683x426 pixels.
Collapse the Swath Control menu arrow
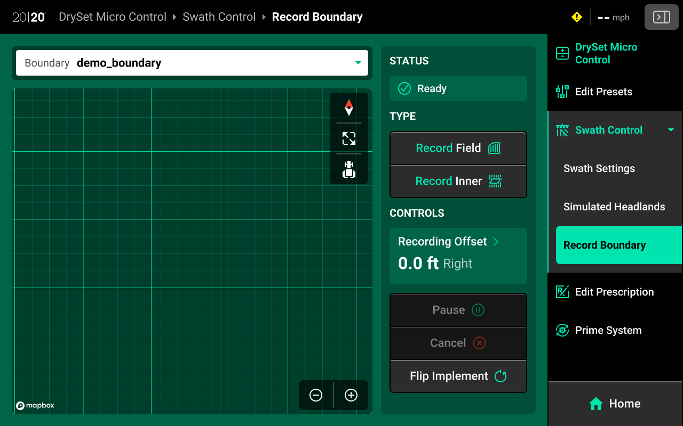point(671,130)
